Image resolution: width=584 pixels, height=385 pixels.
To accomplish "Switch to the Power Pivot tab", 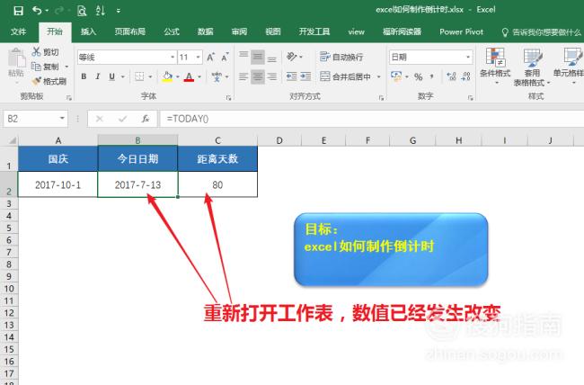I will tap(461, 32).
